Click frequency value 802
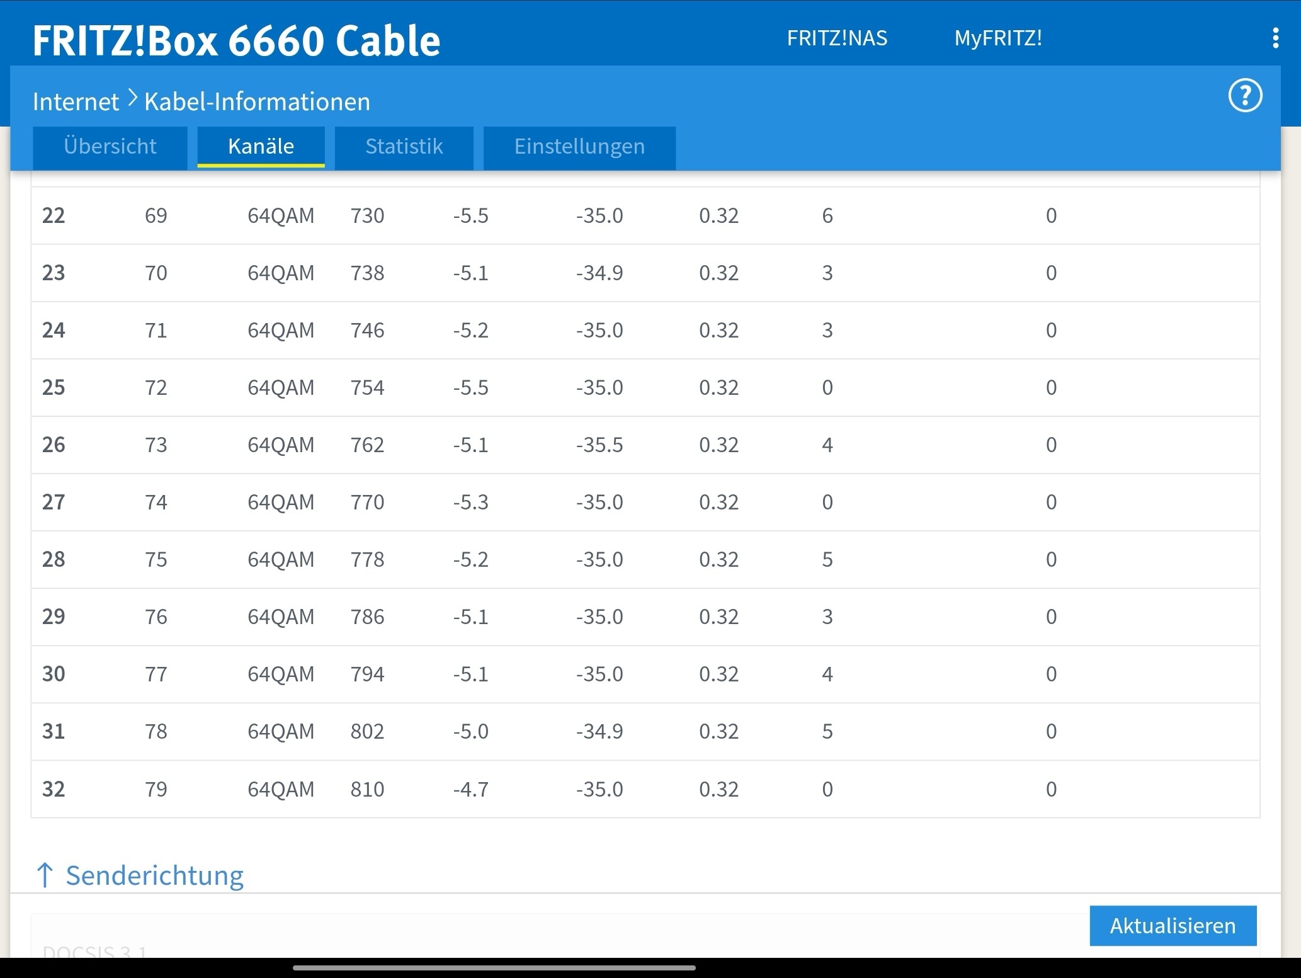 (367, 731)
